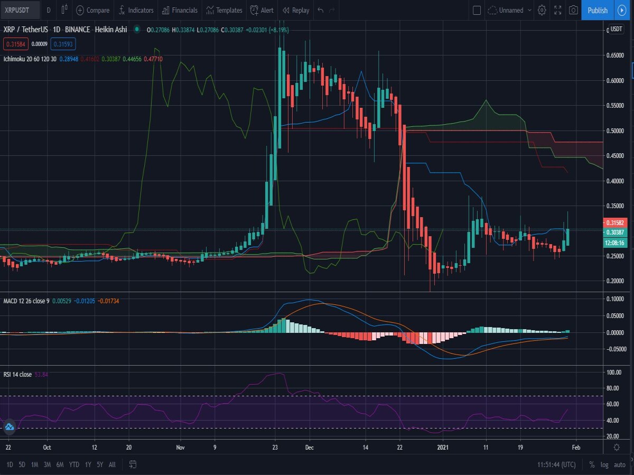Toggle auto scale
Image resolution: width=634 pixels, height=475 pixels.
(x=620, y=464)
